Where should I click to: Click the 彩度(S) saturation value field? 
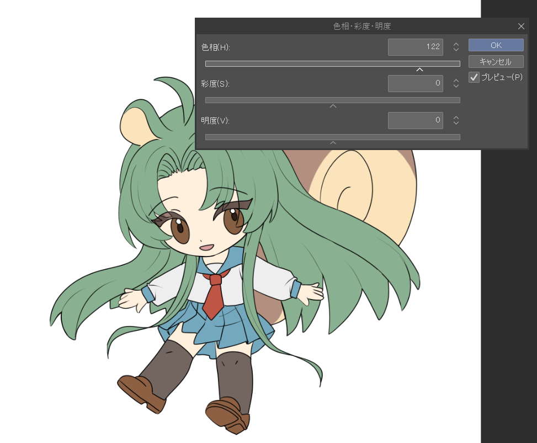(x=415, y=83)
